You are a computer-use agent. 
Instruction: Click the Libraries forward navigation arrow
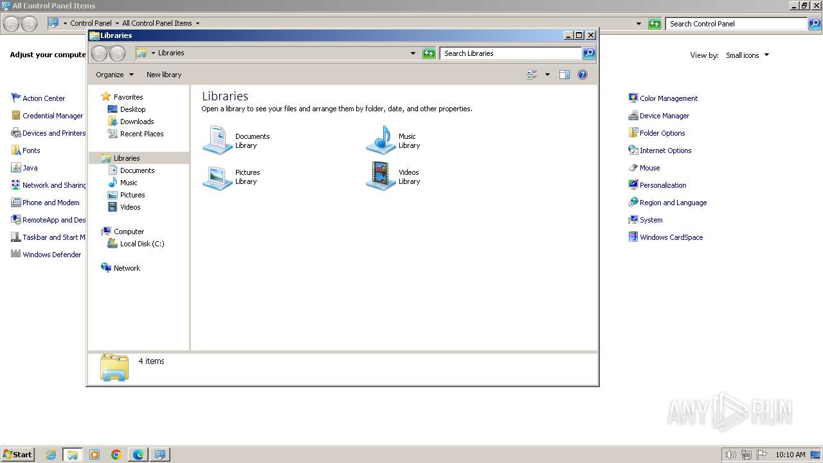(x=117, y=53)
